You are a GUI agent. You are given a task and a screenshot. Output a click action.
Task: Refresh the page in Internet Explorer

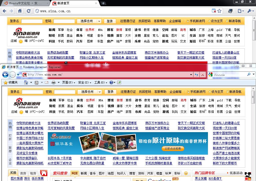196,75
